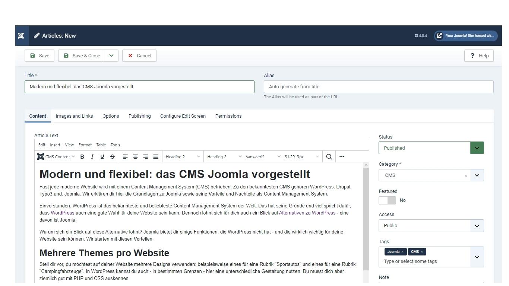Viewport: 509px width, 286px height.
Task: Remove the CMS tag
Action: click(422, 252)
